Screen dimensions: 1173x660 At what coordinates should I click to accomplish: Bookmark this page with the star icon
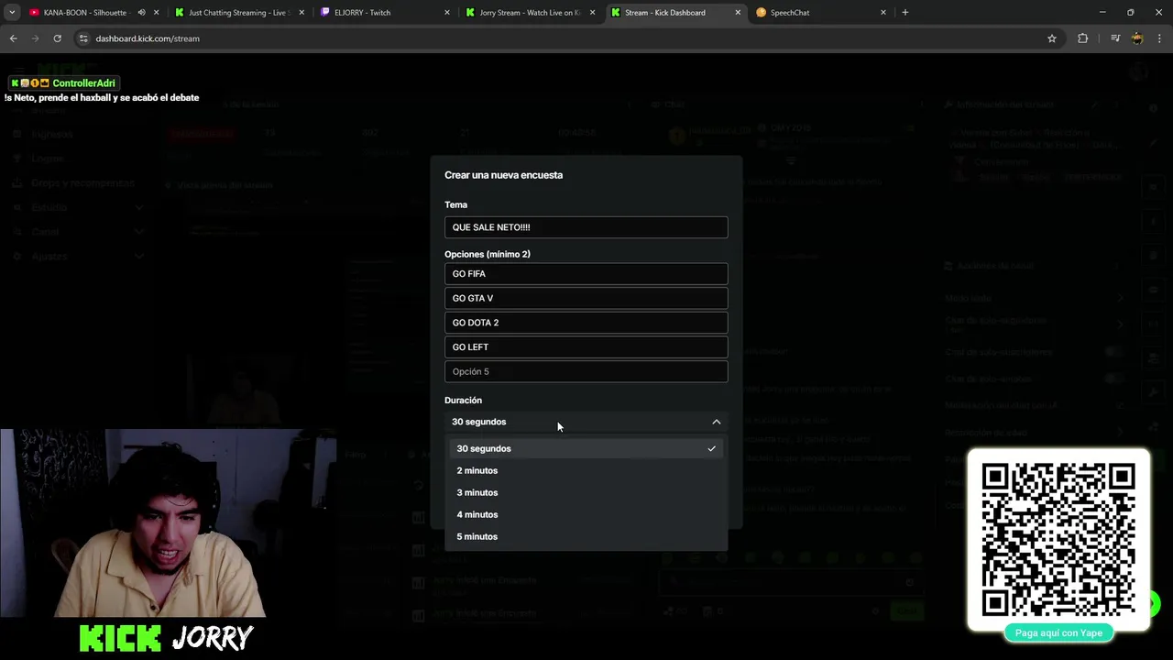pos(1052,38)
